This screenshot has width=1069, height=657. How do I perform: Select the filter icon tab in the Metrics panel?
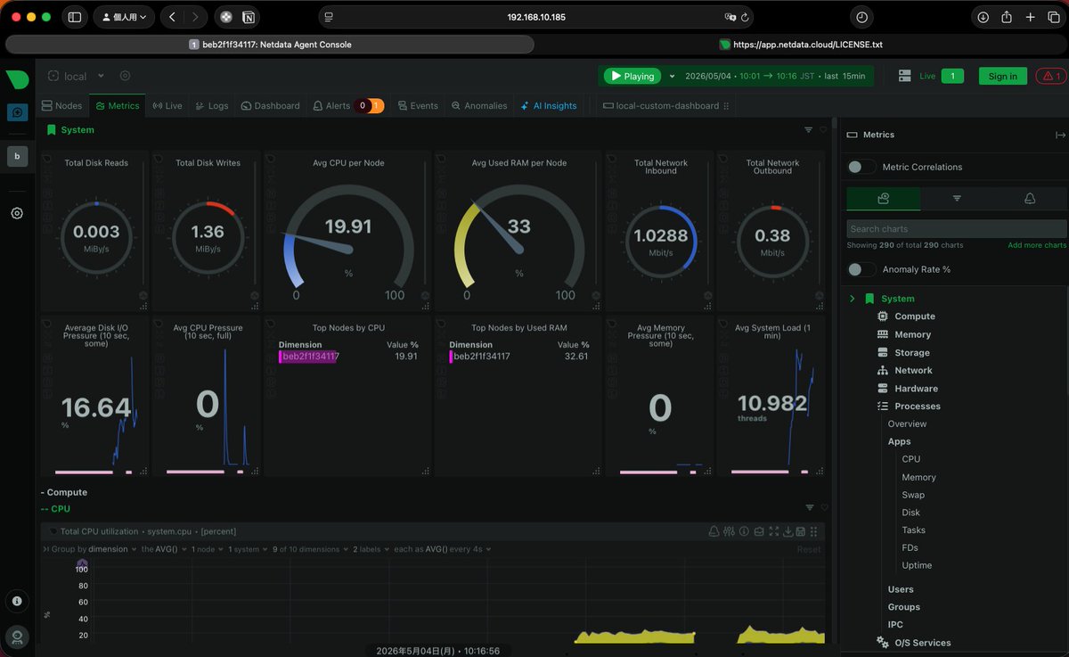957,199
